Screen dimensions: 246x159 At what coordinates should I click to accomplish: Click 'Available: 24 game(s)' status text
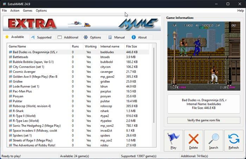(x=75, y=156)
